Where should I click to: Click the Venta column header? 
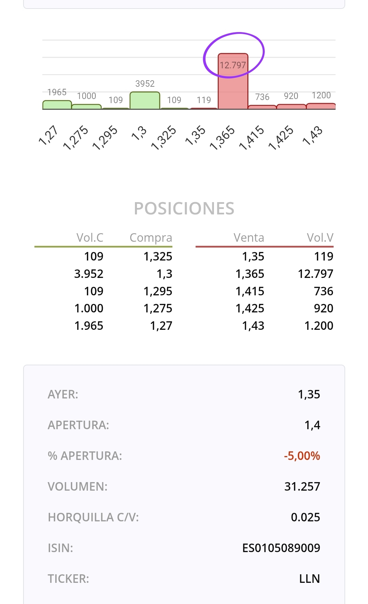(249, 238)
